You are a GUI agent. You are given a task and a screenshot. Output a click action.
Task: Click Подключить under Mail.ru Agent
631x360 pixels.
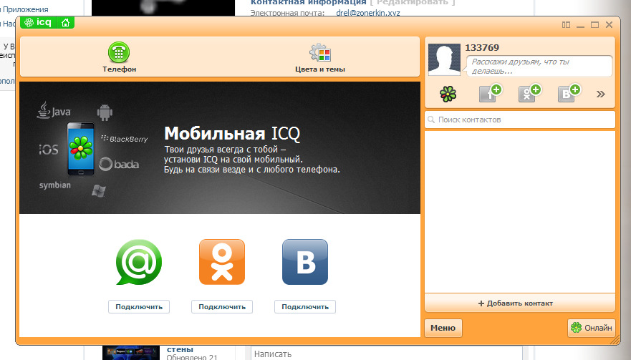pyautogui.click(x=139, y=306)
